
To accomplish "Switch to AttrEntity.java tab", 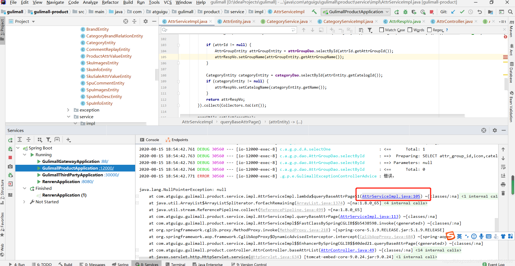I will tap(236, 21).
